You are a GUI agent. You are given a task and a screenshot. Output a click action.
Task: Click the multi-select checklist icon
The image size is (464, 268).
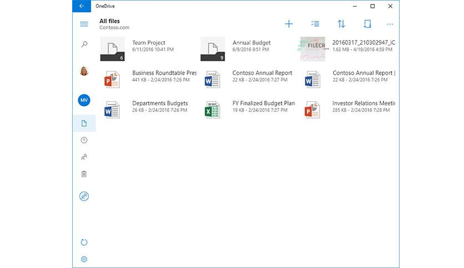(x=315, y=24)
